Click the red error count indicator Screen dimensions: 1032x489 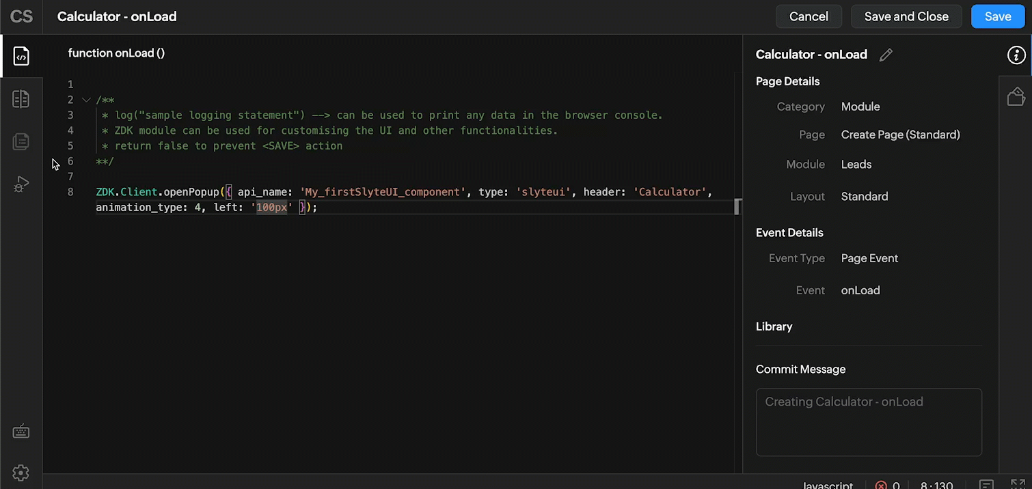point(887,485)
